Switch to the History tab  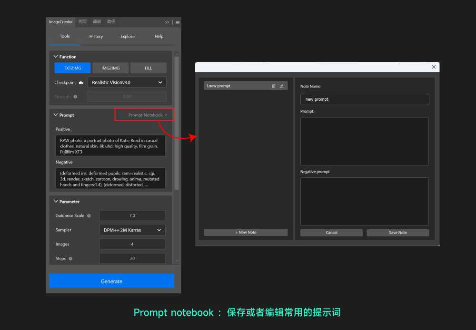pos(96,36)
